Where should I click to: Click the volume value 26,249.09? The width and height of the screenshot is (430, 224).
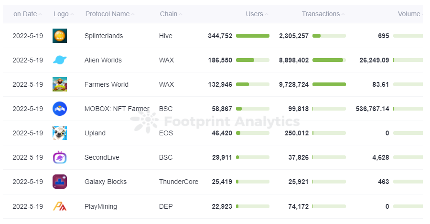point(374,60)
